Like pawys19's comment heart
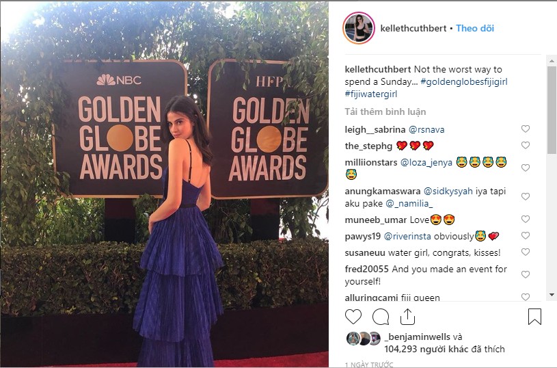The height and width of the screenshot is (368, 557). tap(526, 235)
